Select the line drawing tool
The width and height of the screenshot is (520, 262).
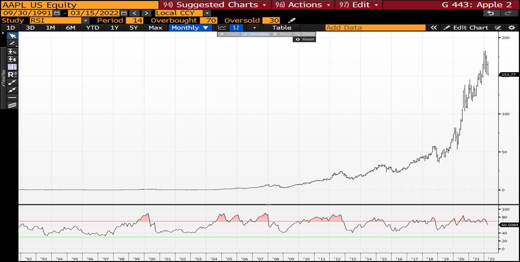click(13, 43)
